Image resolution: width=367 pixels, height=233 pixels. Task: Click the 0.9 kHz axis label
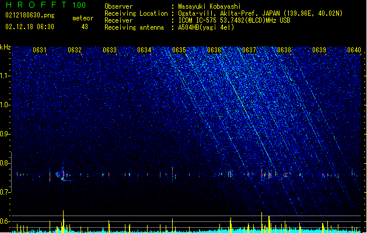[5, 134]
